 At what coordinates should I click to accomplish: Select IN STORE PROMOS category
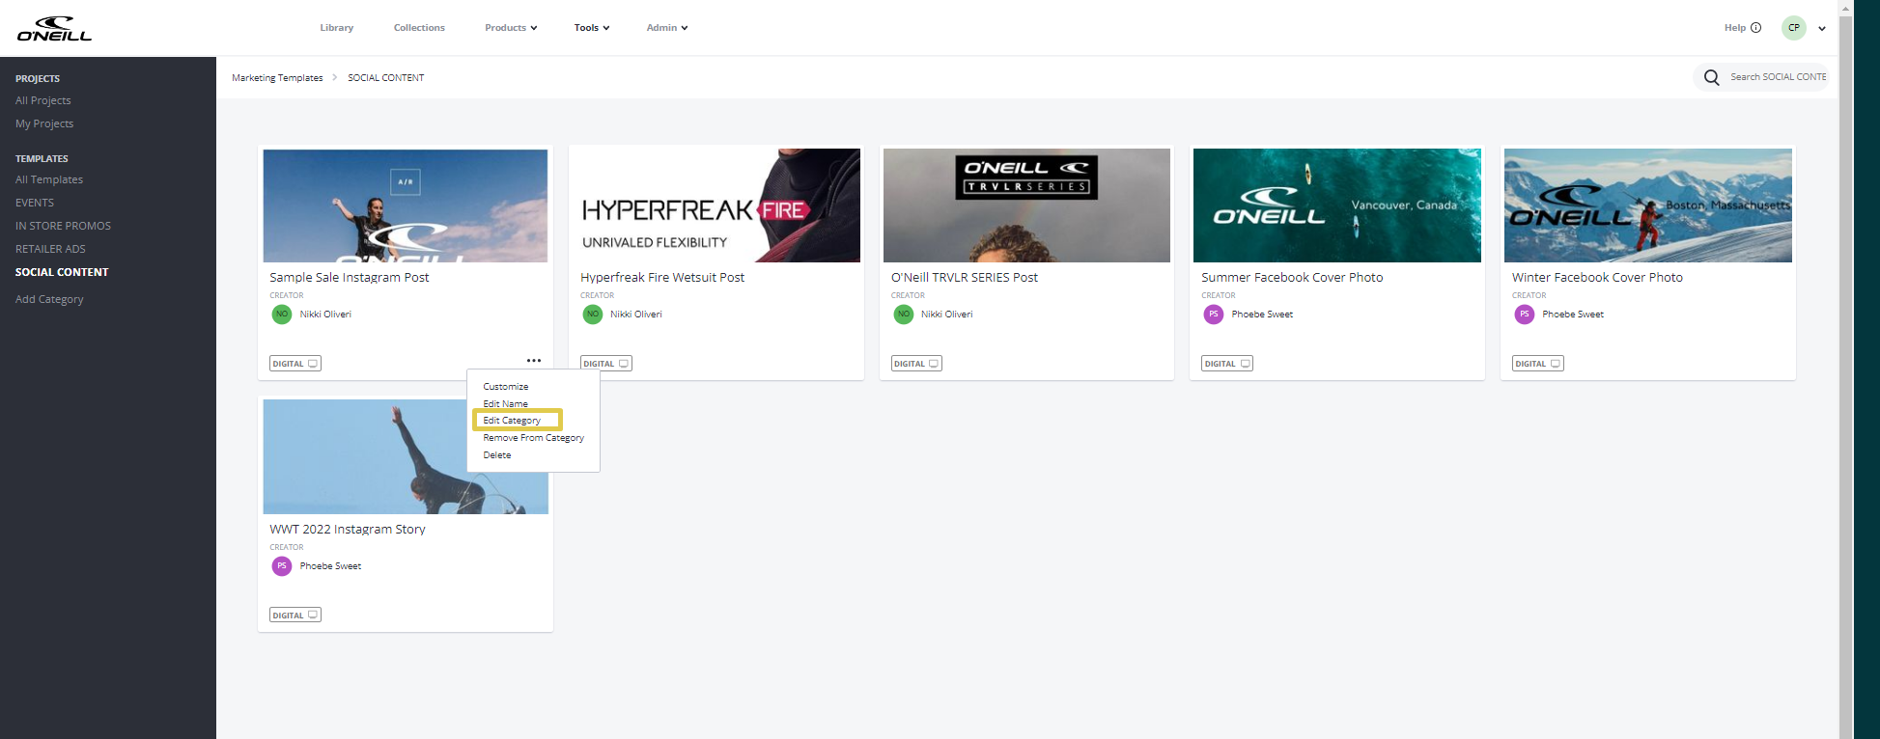tap(63, 226)
